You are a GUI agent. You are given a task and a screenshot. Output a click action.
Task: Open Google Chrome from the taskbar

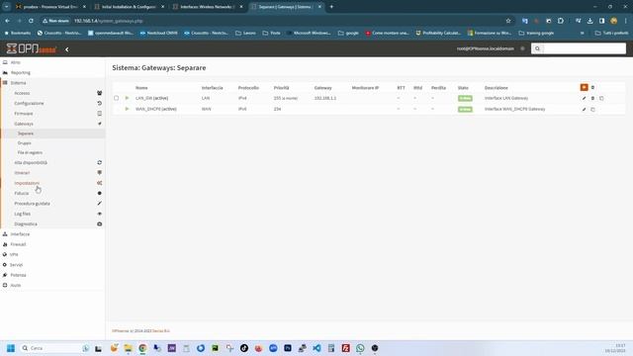(x=142, y=348)
